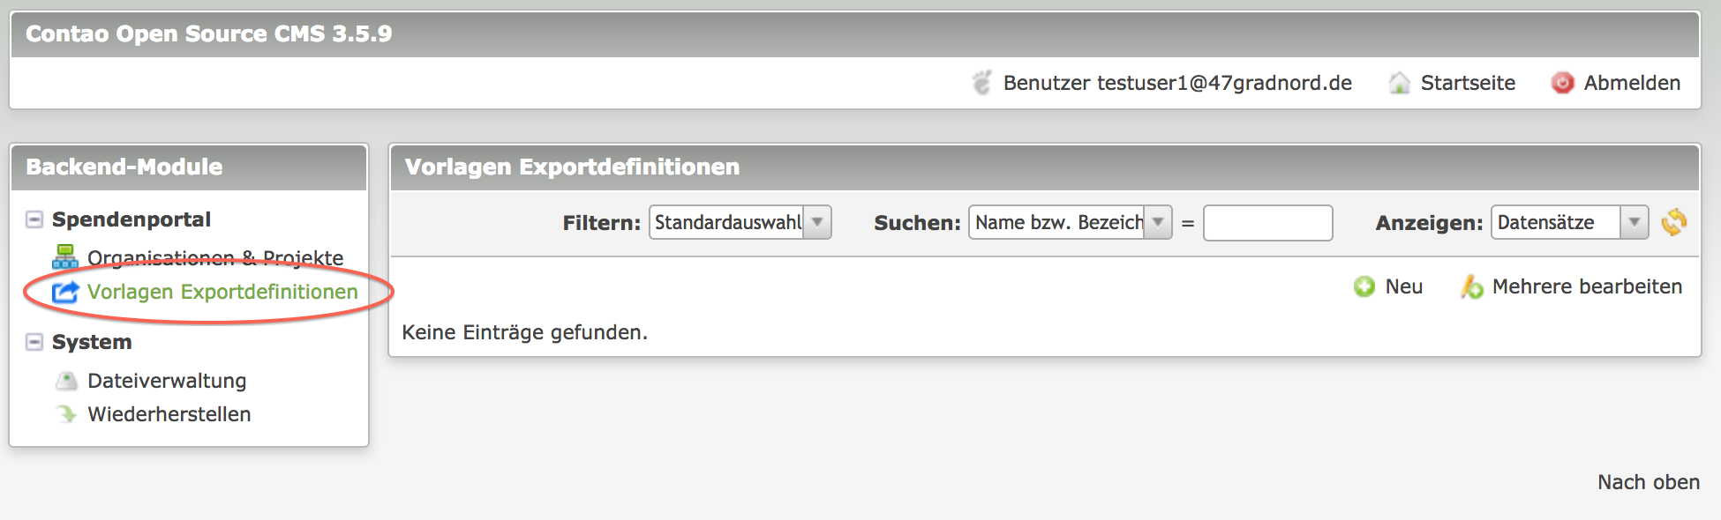Open the Datensätze display dropdown
The width and height of the screenshot is (1721, 520).
click(x=1570, y=222)
